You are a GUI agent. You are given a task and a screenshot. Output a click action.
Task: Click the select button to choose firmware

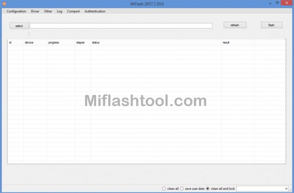coord(19,26)
